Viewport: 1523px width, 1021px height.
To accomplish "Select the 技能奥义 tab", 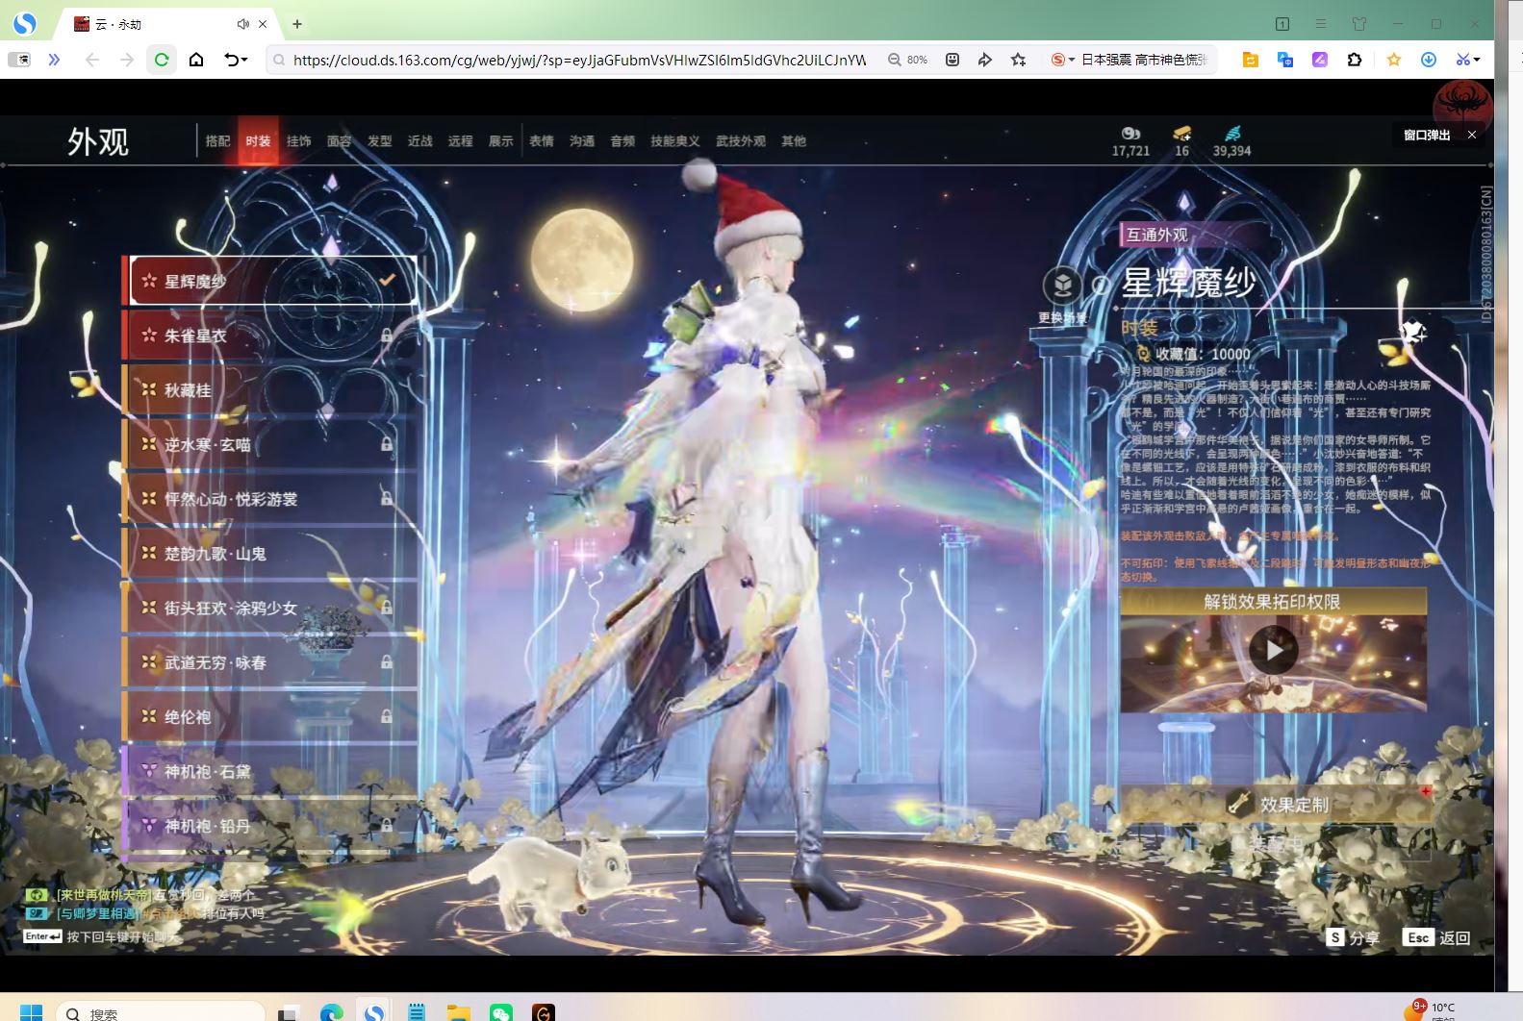I will click(x=674, y=141).
